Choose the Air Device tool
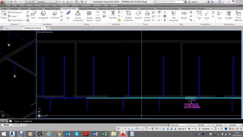Image resolution: width=243 pixels, height=137 pixels. tap(55, 15)
